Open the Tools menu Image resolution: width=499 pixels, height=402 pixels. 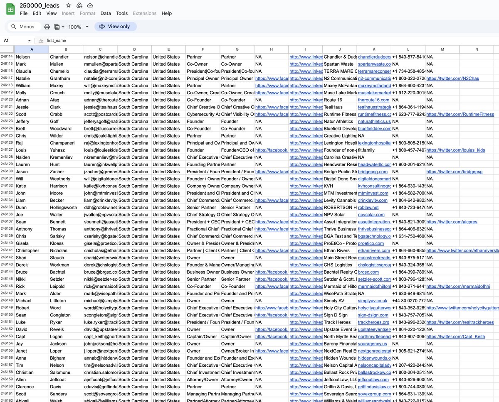(x=122, y=13)
